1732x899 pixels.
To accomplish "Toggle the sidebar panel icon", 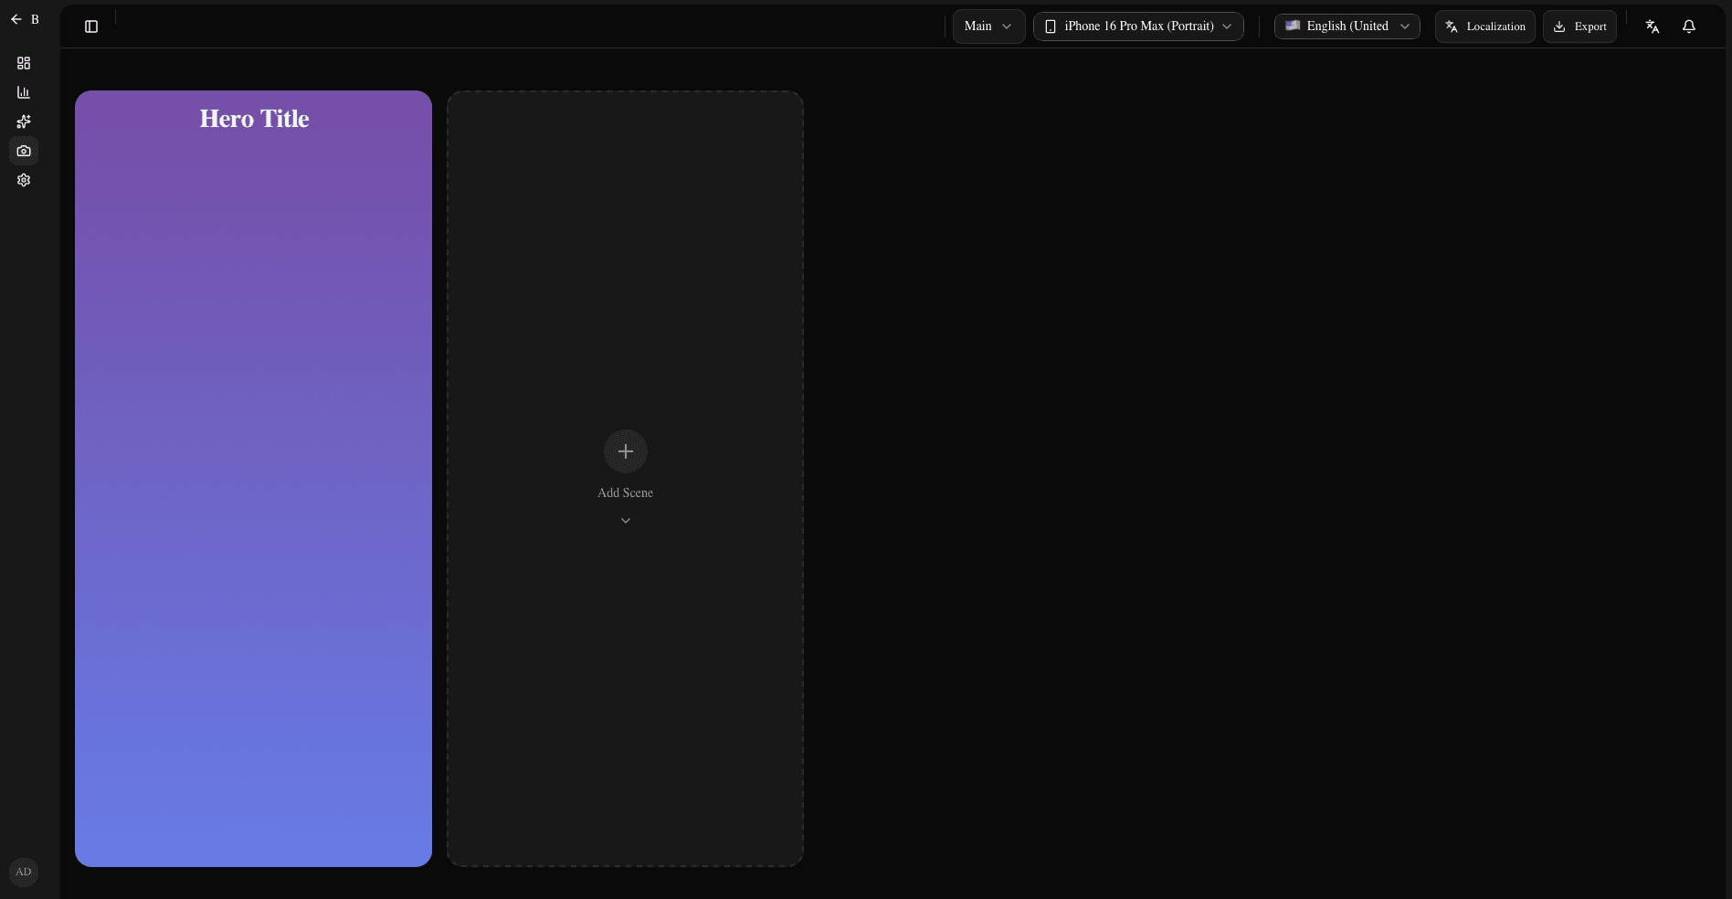I will pyautogui.click(x=91, y=26).
